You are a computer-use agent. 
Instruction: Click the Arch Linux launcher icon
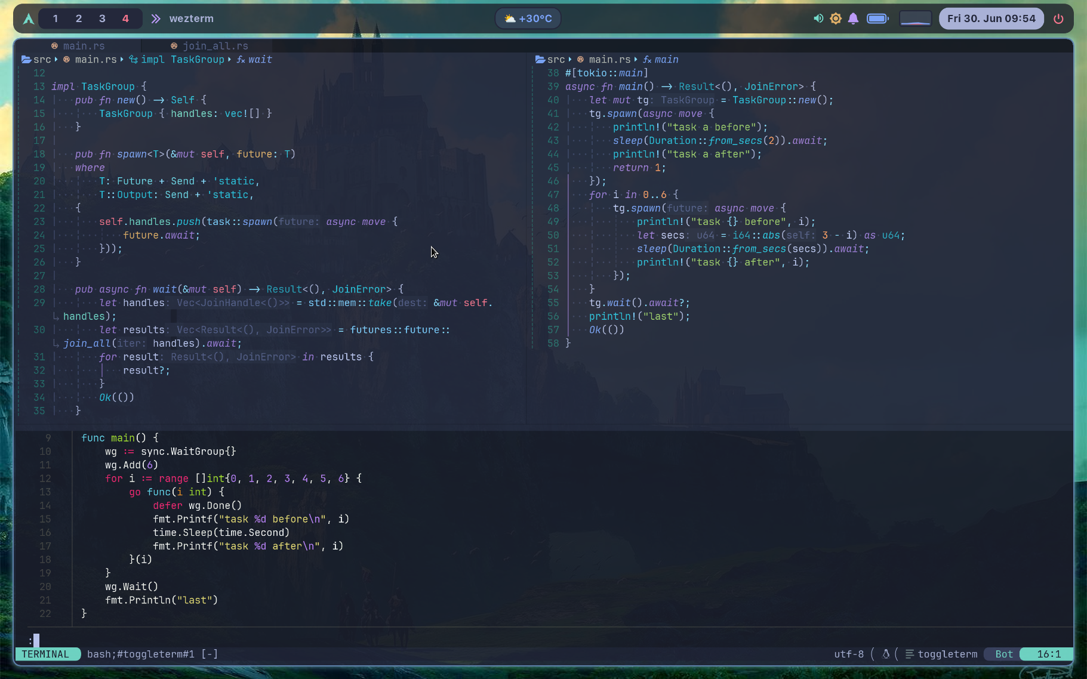click(28, 18)
